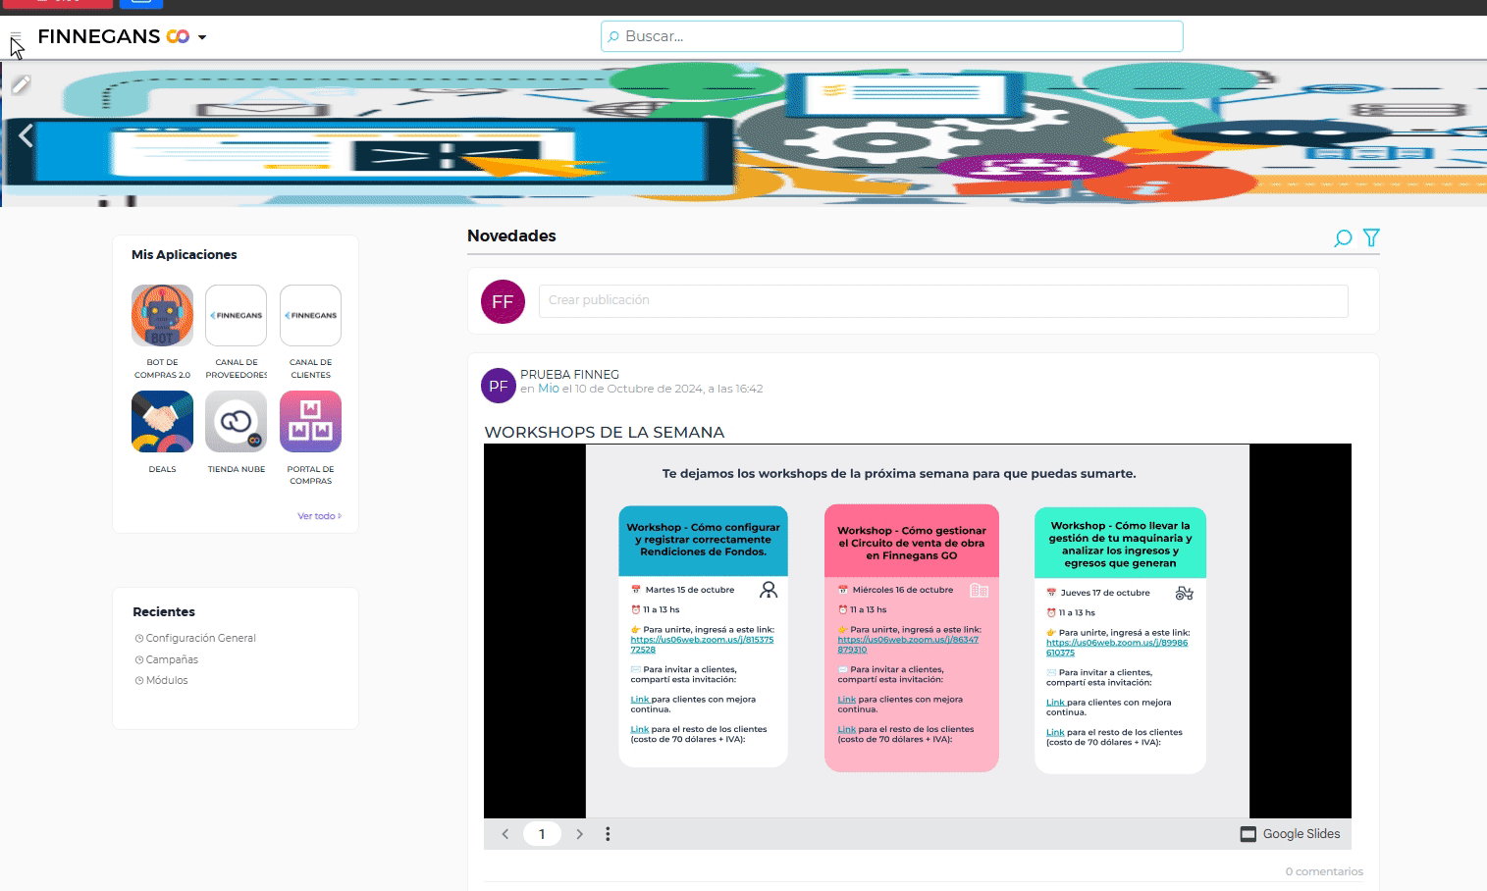Viewport: 1487px width, 891px height.
Task: Click the Crear publicación input box
Action: [943, 300]
